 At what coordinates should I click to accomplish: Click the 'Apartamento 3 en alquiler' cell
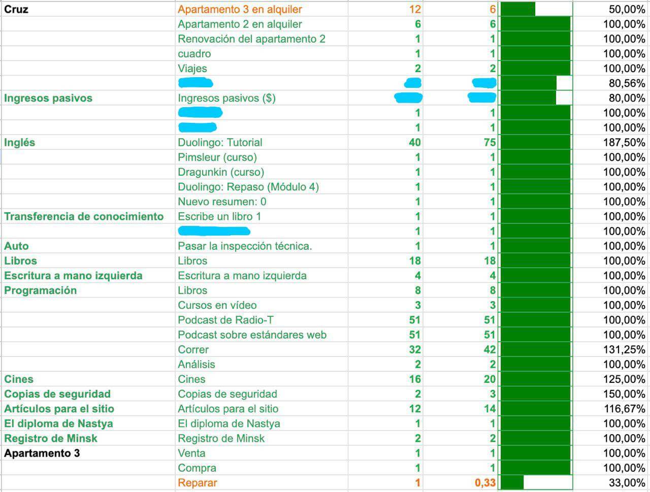262,9
